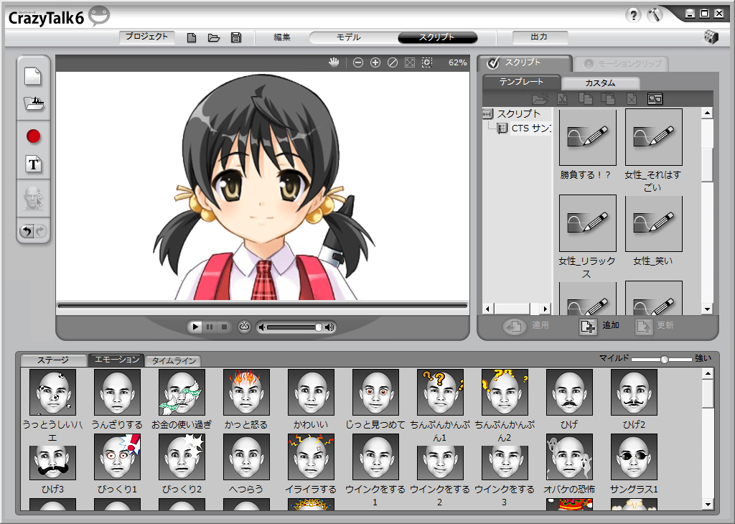Viewport: 735px width, 524px height.
Task: Click tree pane horizontal scroll right arrow
Action: pyautogui.click(x=545, y=309)
